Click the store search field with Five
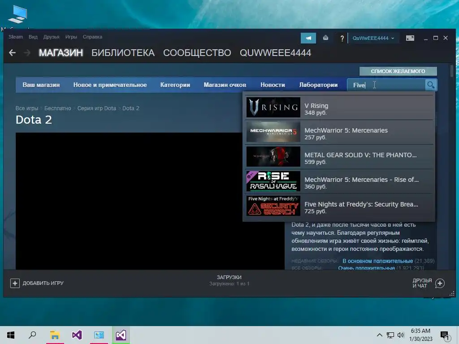 coord(386,85)
